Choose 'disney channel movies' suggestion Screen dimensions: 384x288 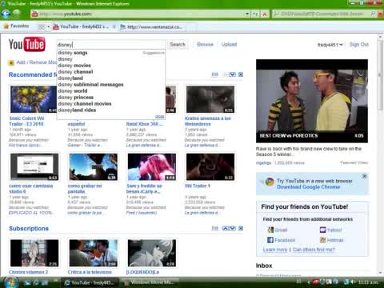coord(110,104)
